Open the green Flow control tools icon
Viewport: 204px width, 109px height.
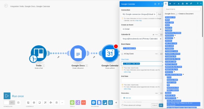click(x=72, y=102)
